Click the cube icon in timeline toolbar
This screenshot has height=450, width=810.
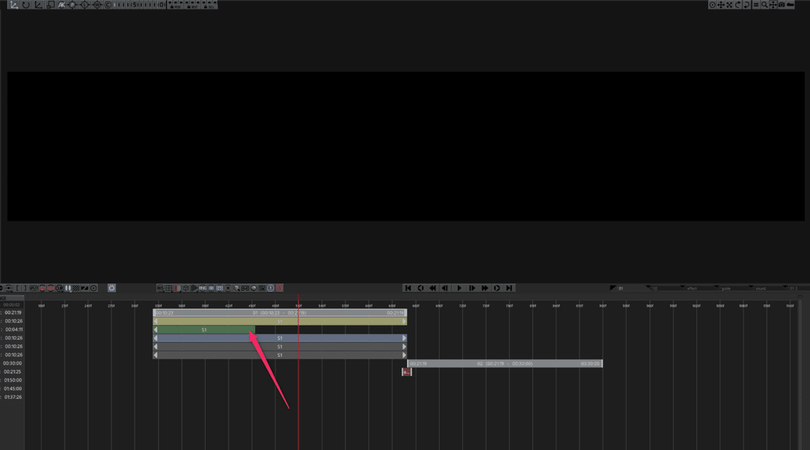186,288
